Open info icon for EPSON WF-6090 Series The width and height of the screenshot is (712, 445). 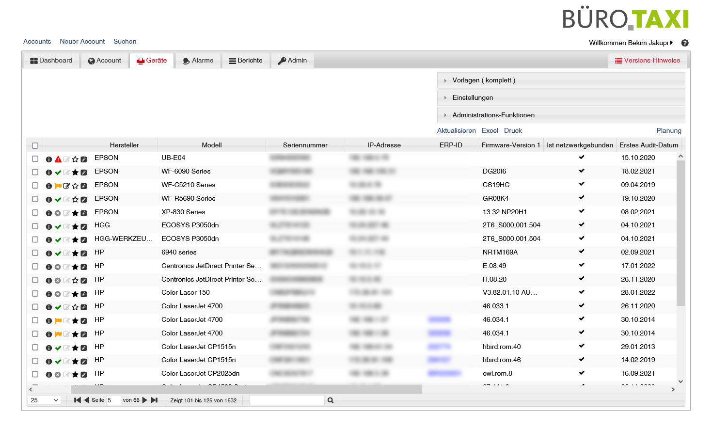coord(49,173)
